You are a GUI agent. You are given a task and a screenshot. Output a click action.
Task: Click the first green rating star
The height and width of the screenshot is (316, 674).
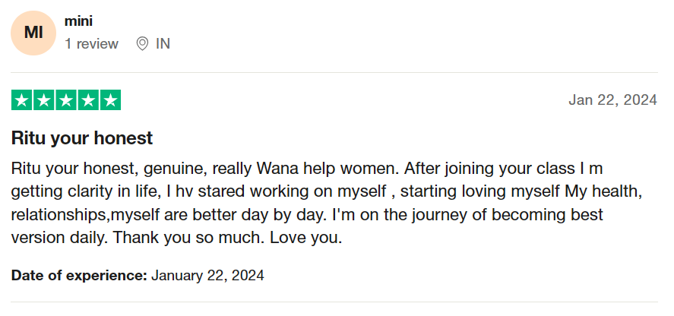tap(21, 100)
